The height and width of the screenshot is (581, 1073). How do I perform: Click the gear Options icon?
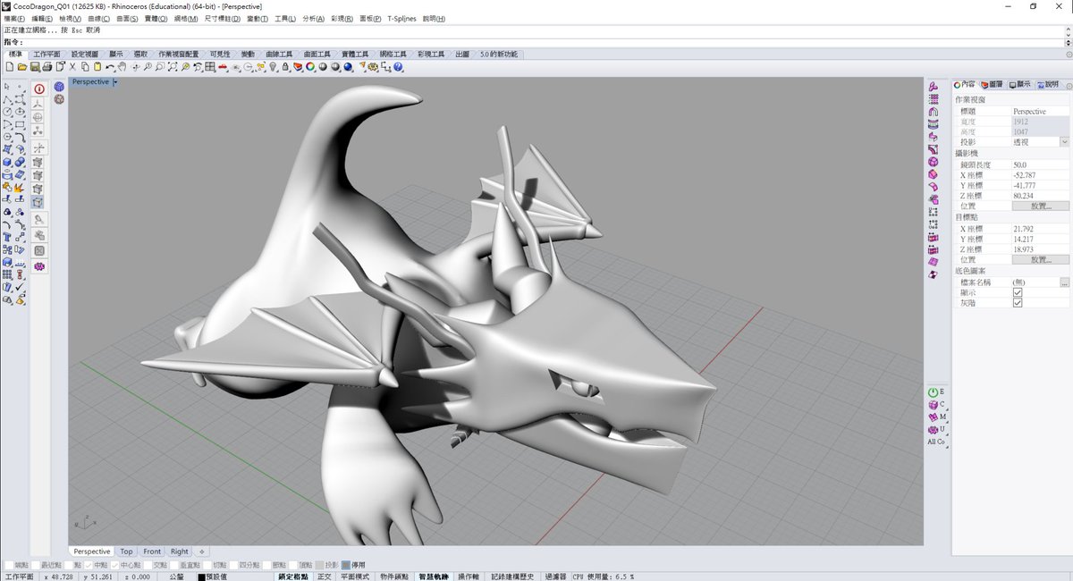tap(373, 67)
